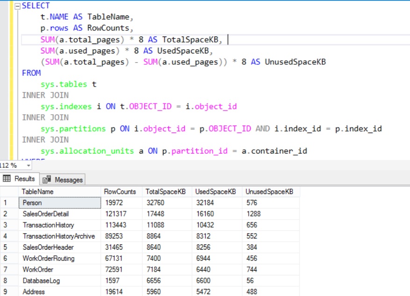Image resolution: width=410 pixels, height=296 pixels.
Task: Click sys.indexes in the query
Action: 66,107
